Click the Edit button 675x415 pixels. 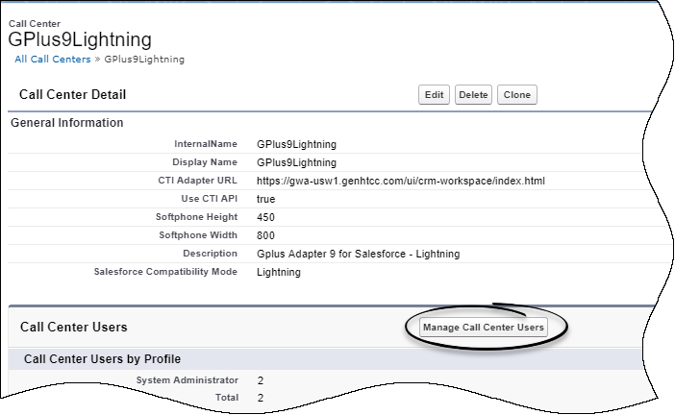coord(435,95)
